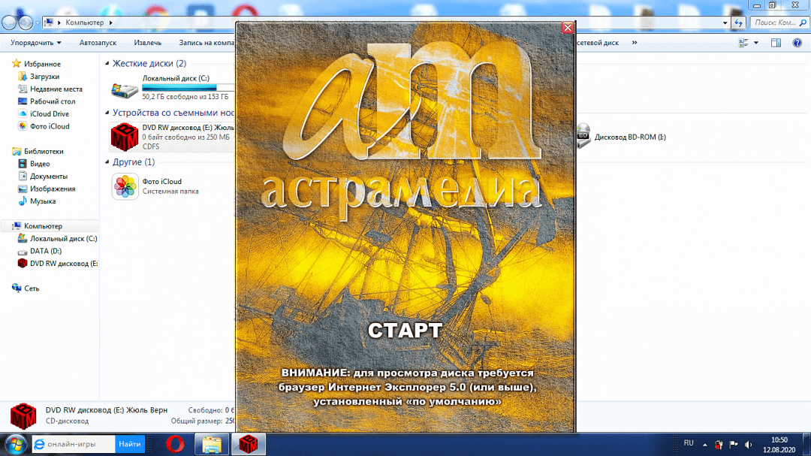Image resolution: width=811 pixels, height=456 pixels.
Task: Click Запись на компакт-диск in the toolbar
Action: pos(207,43)
